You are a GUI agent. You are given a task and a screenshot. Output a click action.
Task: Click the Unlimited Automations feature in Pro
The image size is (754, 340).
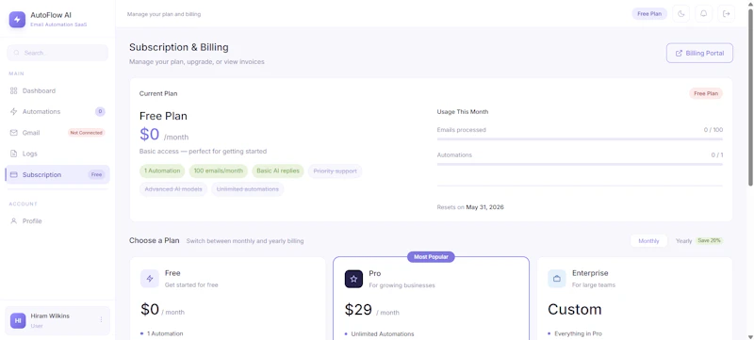tap(383, 334)
